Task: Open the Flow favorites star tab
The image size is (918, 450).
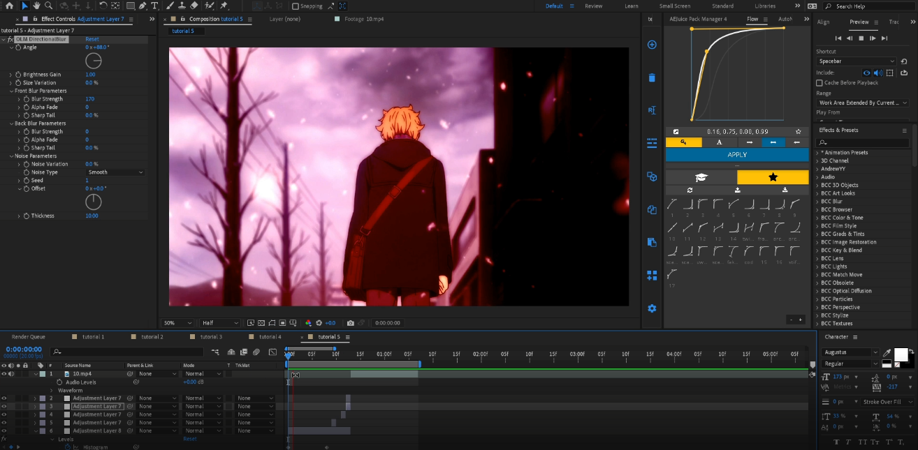Action: (773, 178)
